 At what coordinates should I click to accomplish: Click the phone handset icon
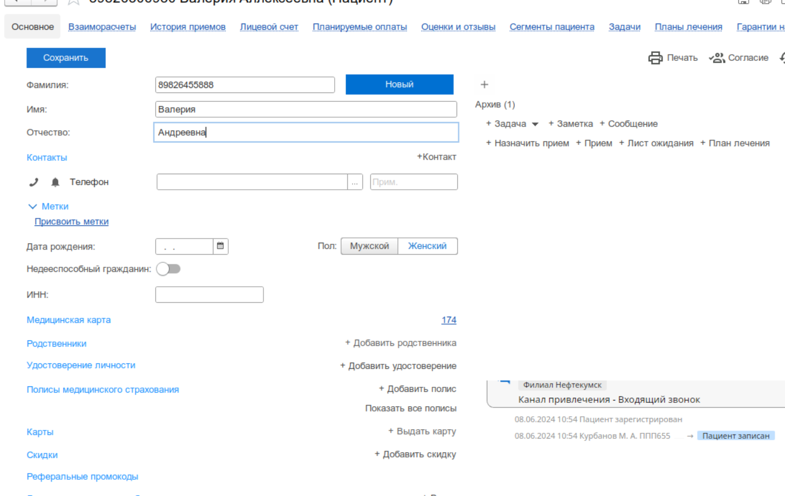(33, 182)
